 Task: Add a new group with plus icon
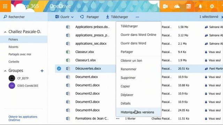point(42,71)
